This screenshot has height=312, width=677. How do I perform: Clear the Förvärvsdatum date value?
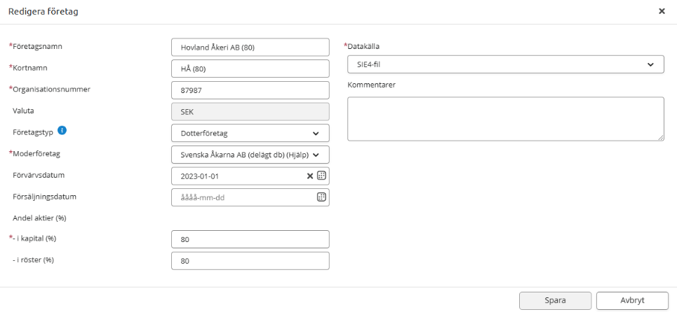310,176
